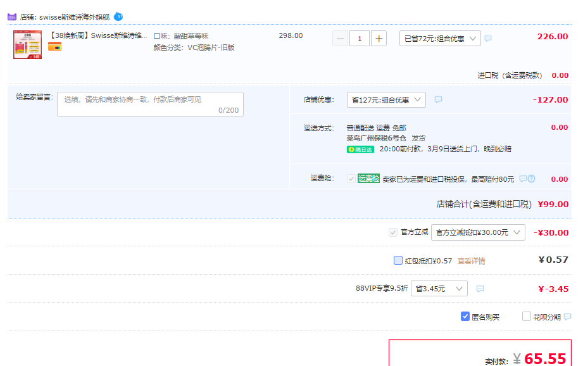
Task: Click the info bubble next to 店铺优惠 dropdown
Action: click(439, 99)
